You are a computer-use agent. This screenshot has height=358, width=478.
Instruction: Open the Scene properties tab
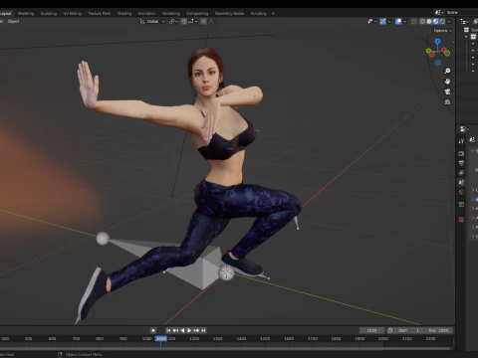pos(461,182)
